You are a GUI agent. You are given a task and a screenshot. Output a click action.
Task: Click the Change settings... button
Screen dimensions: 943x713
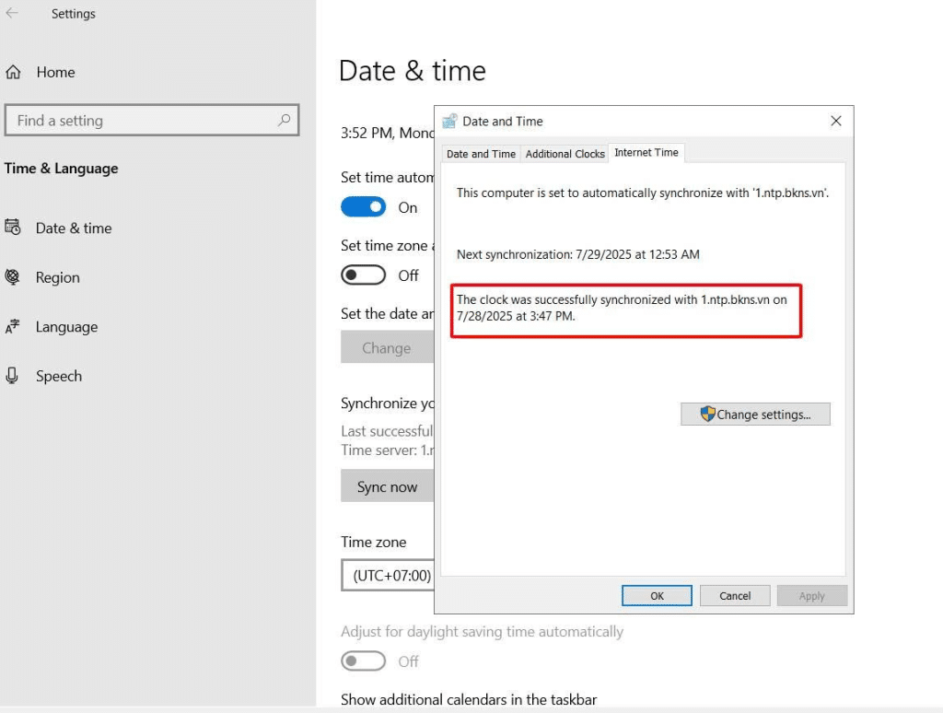click(x=755, y=415)
